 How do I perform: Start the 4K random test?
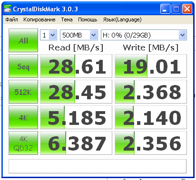(x=23, y=117)
